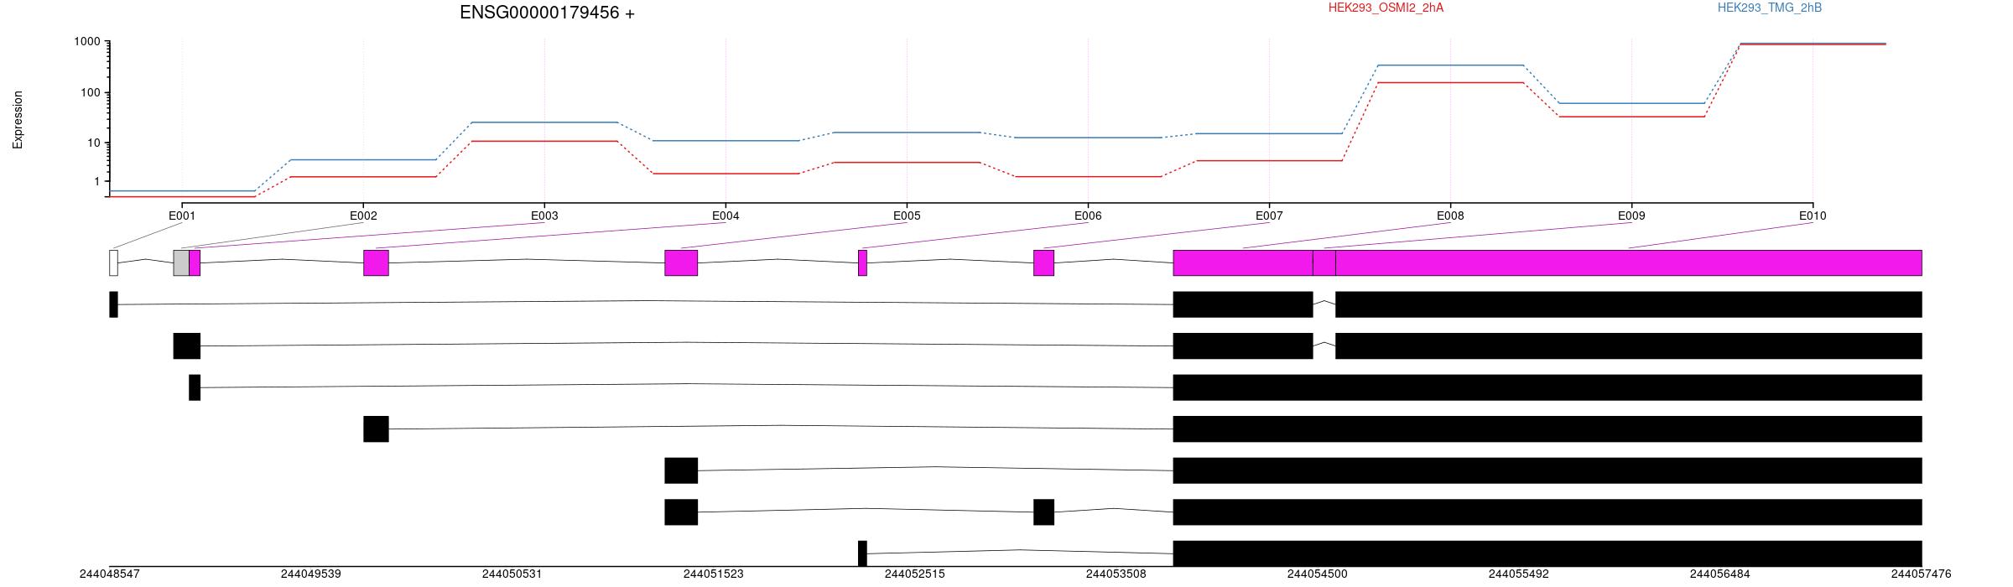Click exon label E002
The height and width of the screenshot is (587, 2013).
click(363, 216)
